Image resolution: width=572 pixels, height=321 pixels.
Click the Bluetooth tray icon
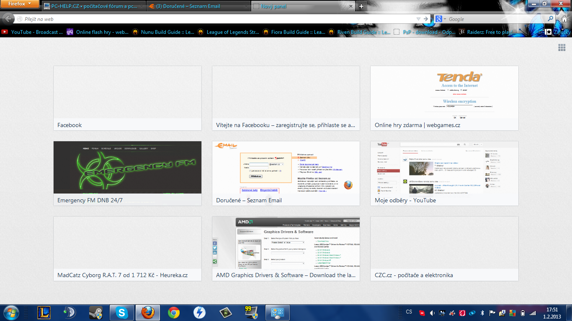(x=482, y=313)
